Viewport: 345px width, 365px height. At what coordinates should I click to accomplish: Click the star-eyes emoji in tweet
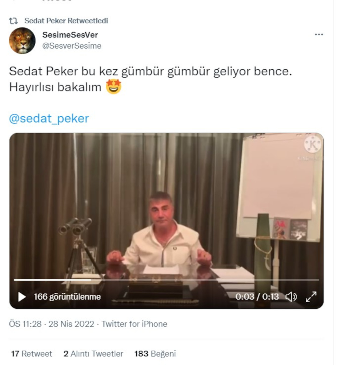coord(113,87)
